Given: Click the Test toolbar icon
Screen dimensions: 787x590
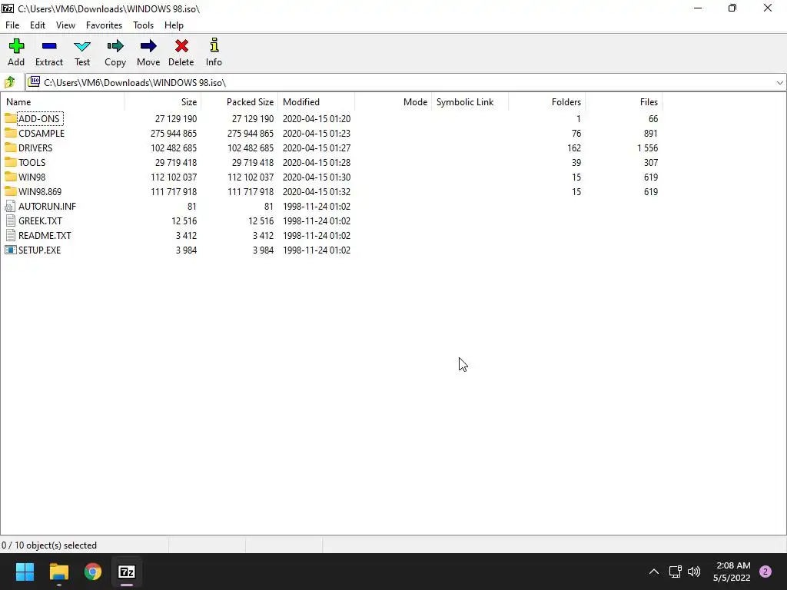Looking at the screenshot, I should pos(82,47).
